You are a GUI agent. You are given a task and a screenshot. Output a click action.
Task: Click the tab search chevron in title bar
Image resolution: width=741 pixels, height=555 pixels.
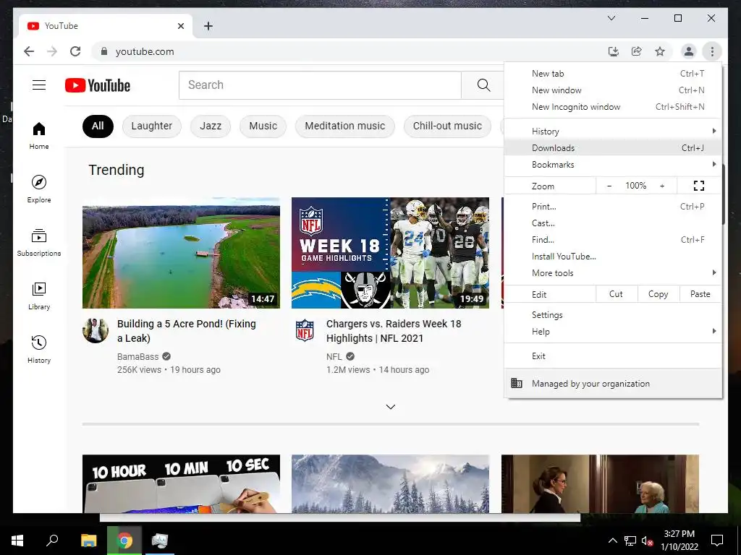pyautogui.click(x=611, y=18)
